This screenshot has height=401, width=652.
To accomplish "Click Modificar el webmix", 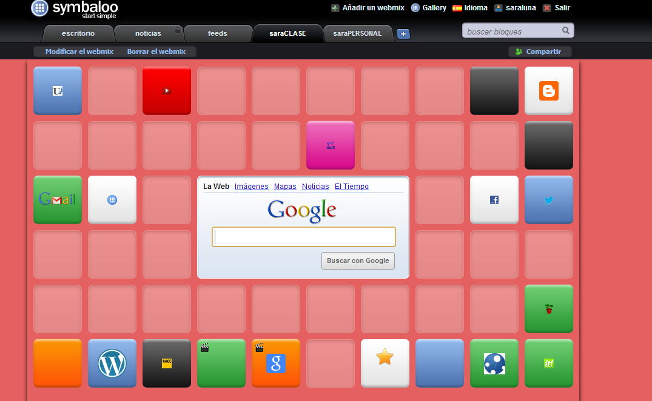I will pyautogui.click(x=79, y=51).
